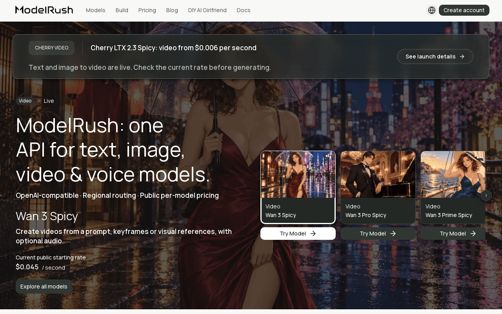Click the Video tag above the headline
This screenshot has width=502, height=314.
(x=25, y=101)
